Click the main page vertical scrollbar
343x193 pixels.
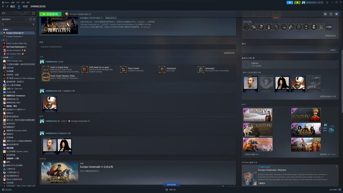(342, 81)
